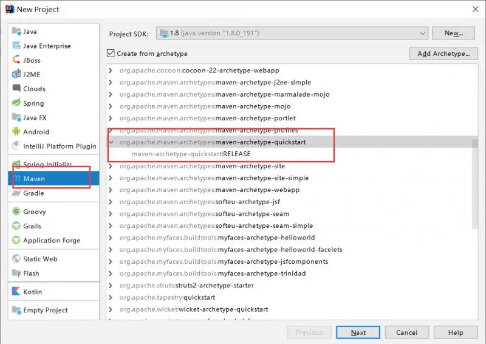Screen dimensions: 486x344
Task: Click the Spring leaf icon
Action: (16, 103)
